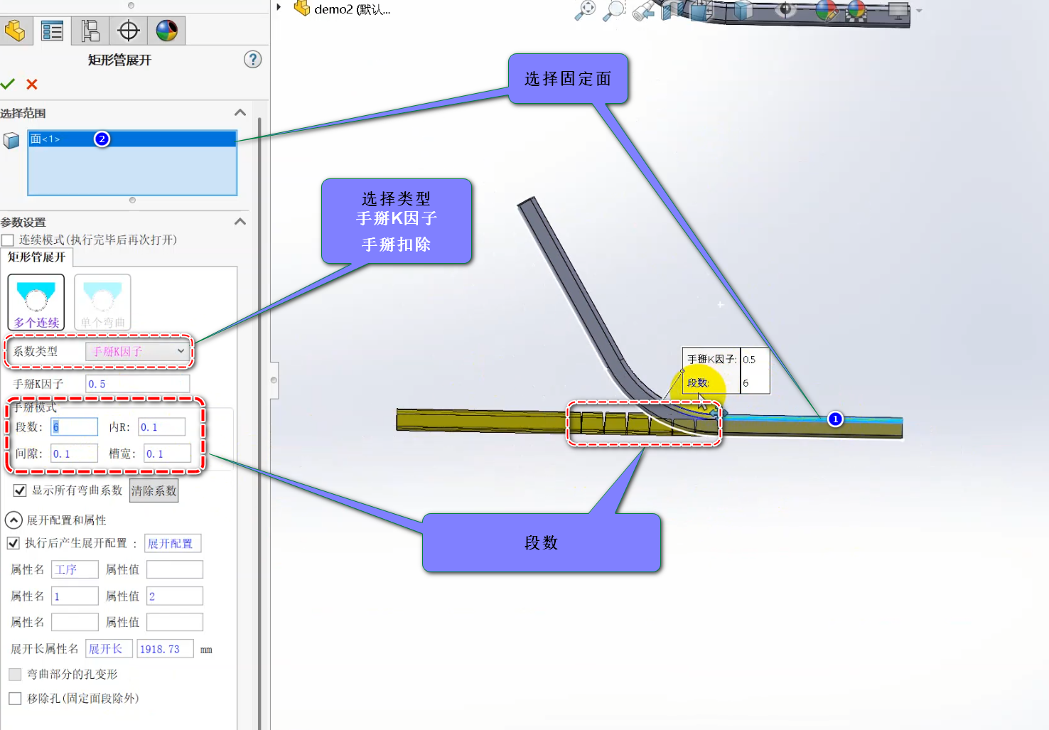This screenshot has width=1049, height=730.
Task: Select the 矩形管展开 tab
Action: point(36,257)
